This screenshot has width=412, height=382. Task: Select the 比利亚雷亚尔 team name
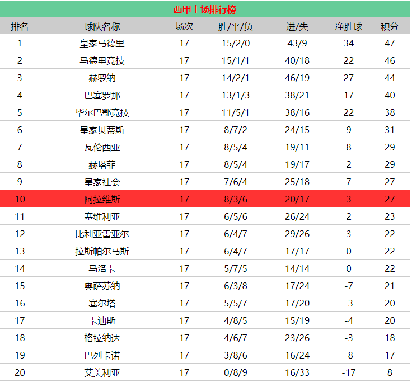click(102, 234)
